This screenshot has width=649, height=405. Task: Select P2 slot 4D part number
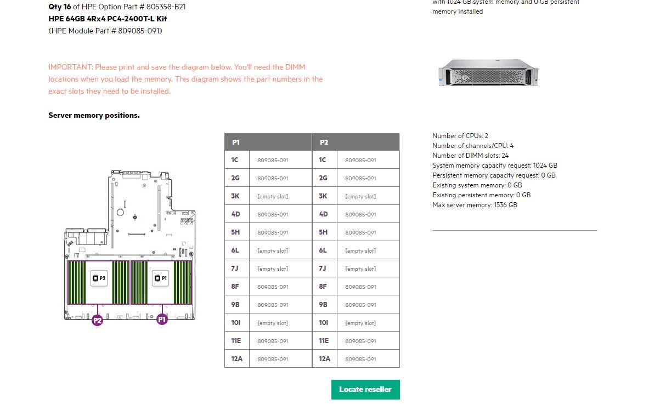click(x=360, y=214)
